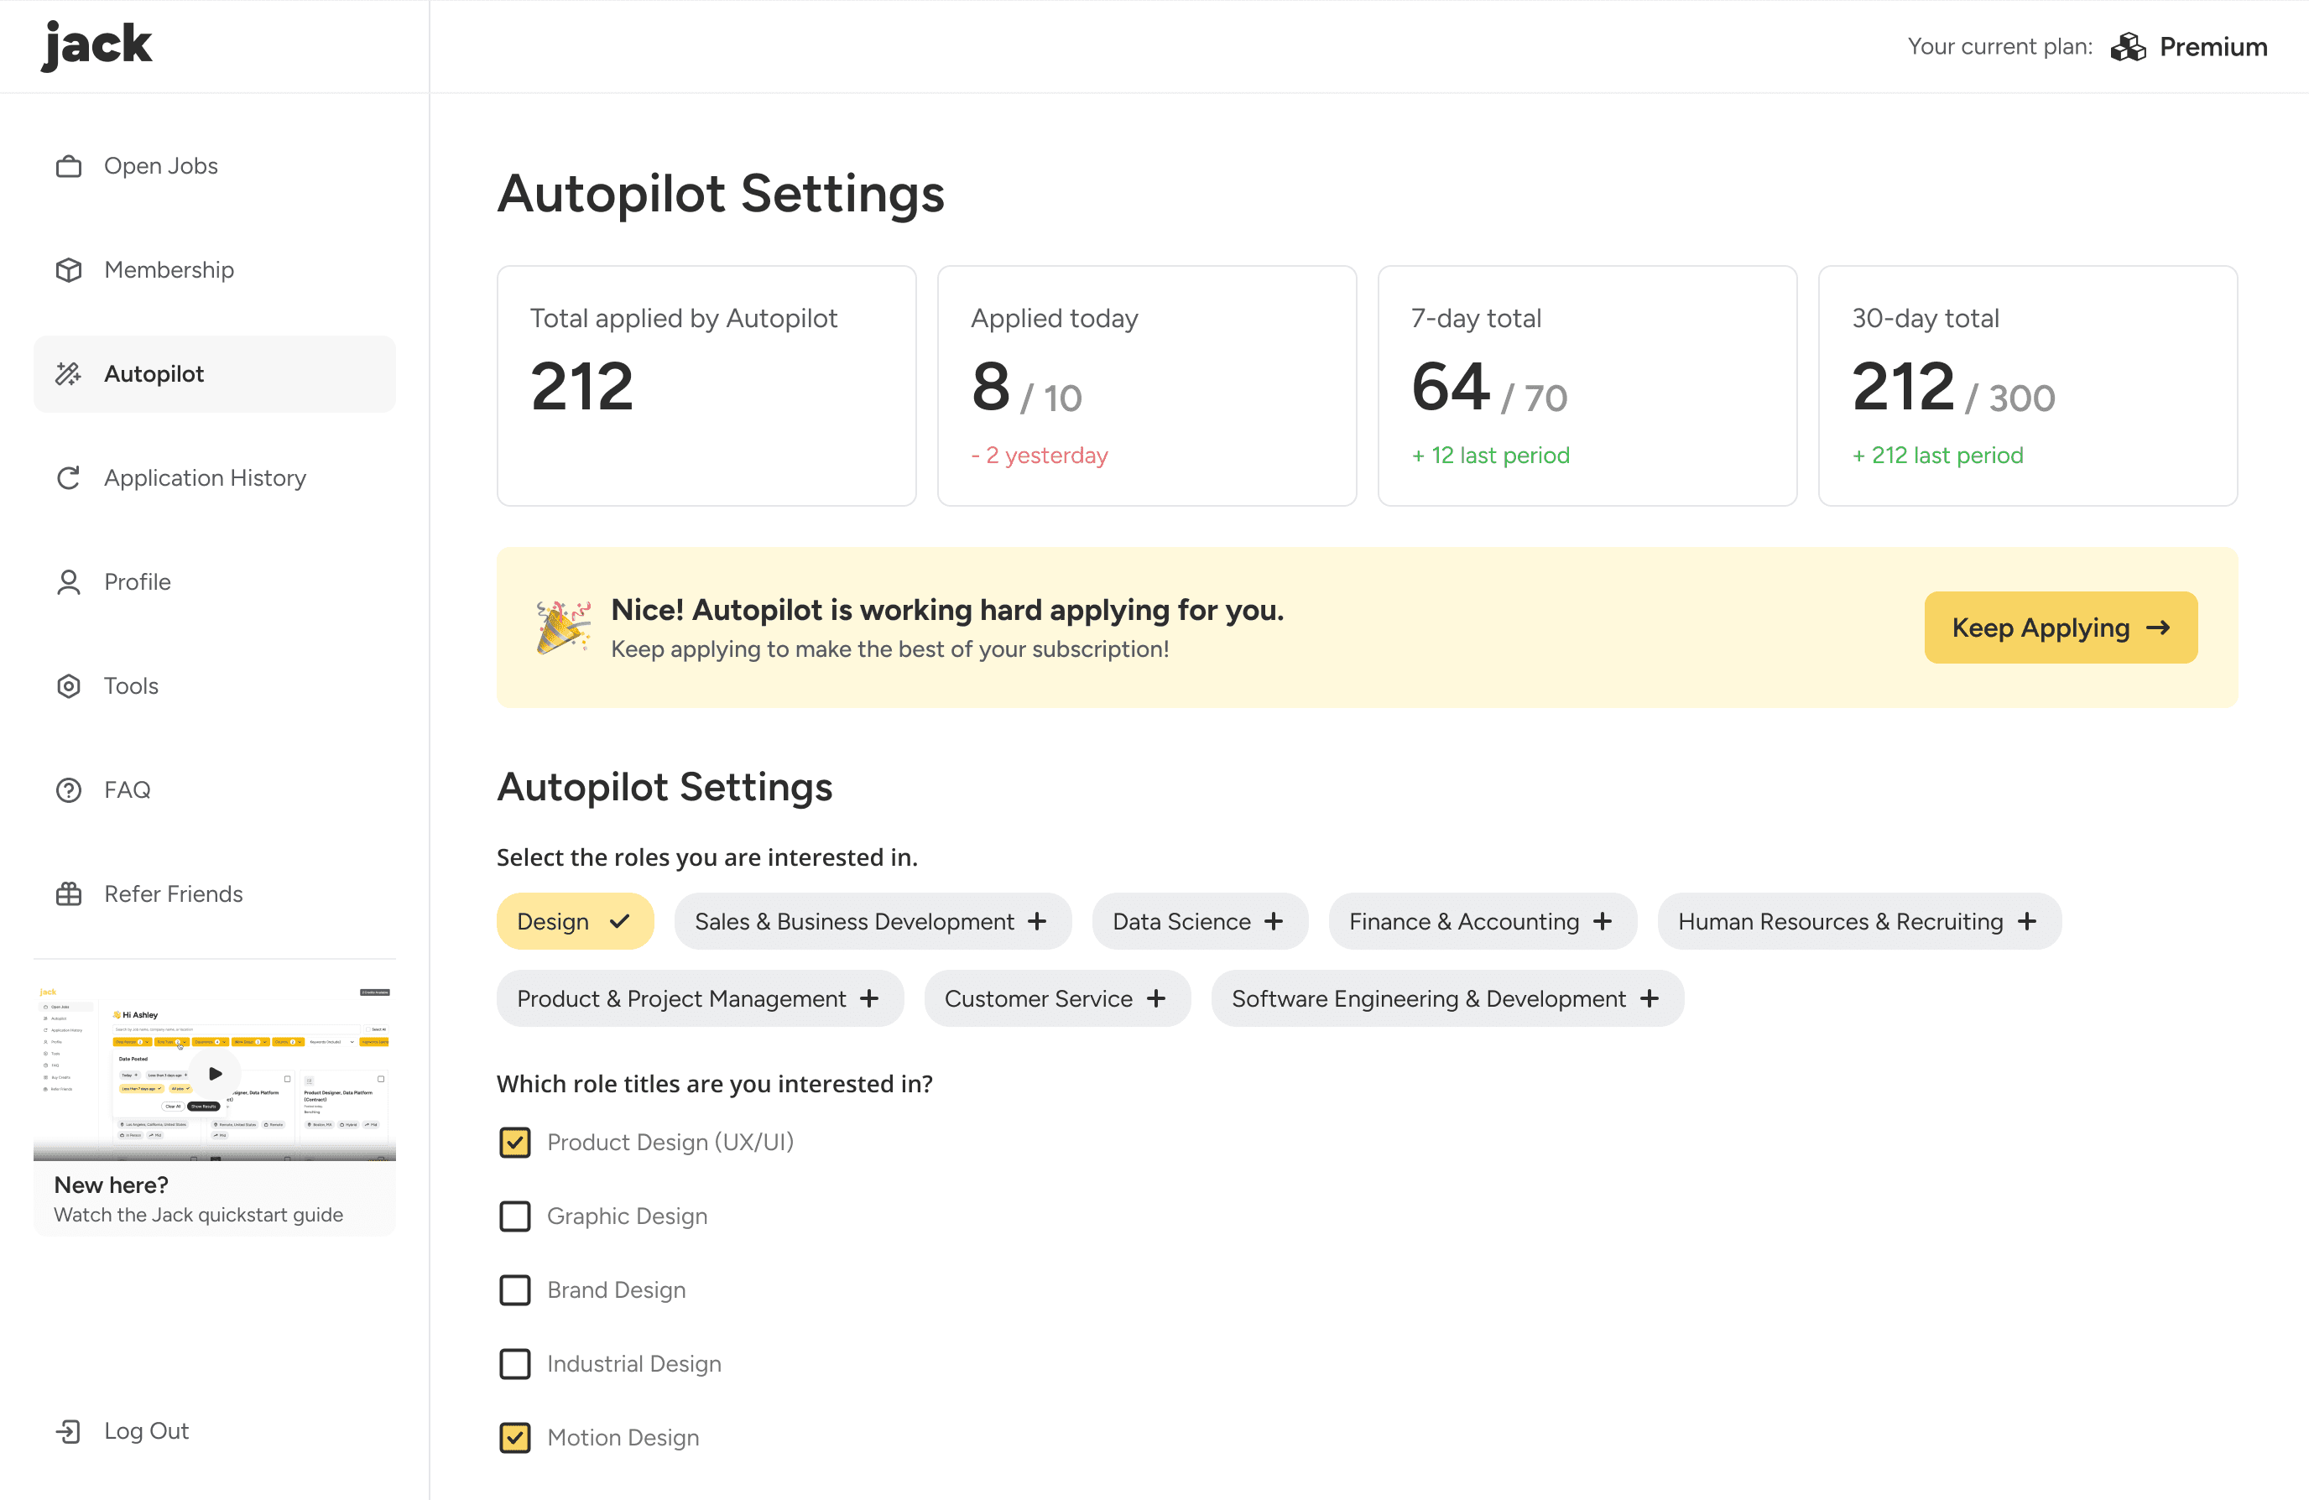
Task: Click the Log Out exit icon
Action: tap(68, 1431)
